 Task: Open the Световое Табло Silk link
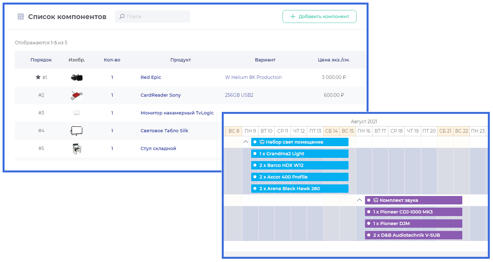click(x=164, y=131)
